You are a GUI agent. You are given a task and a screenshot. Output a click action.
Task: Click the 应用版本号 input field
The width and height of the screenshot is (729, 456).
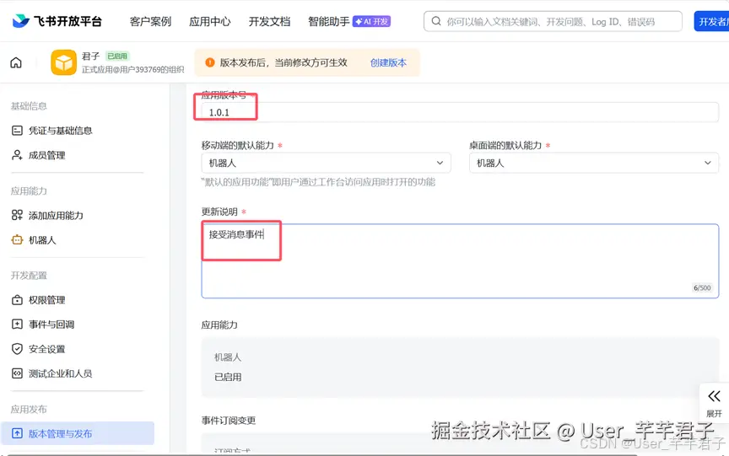(x=460, y=112)
